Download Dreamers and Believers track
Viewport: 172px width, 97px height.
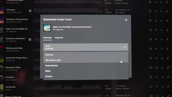162,39
